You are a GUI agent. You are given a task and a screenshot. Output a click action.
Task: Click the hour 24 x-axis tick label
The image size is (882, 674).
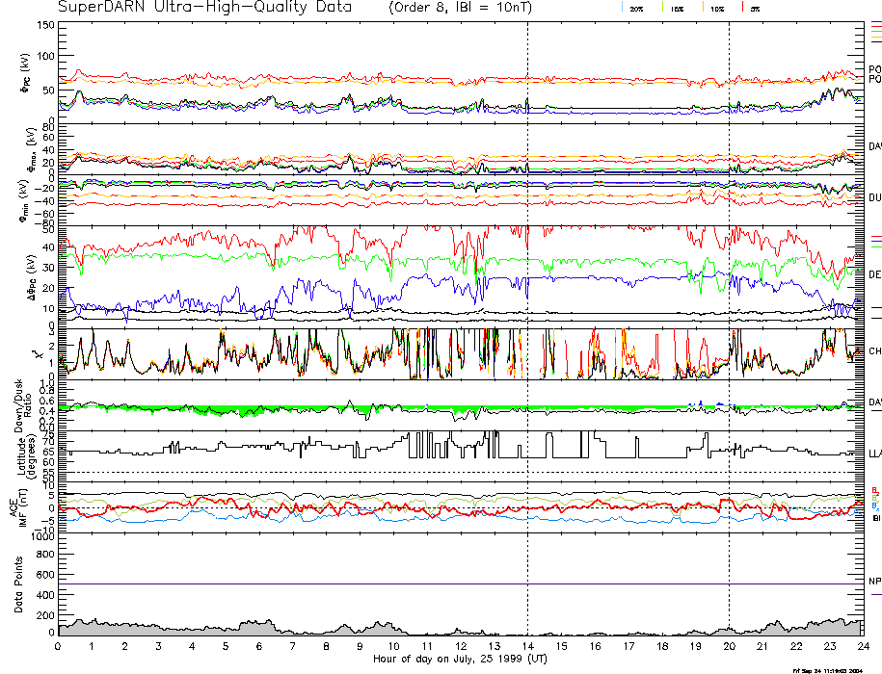(x=862, y=647)
